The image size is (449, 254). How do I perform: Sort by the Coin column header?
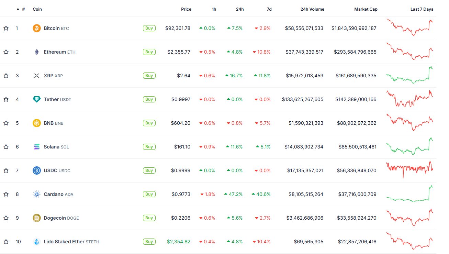[x=37, y=9]
